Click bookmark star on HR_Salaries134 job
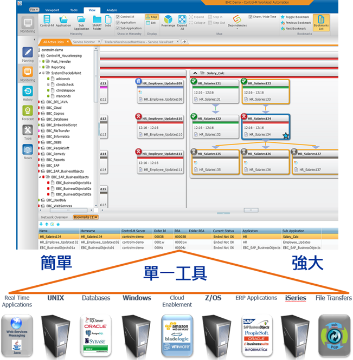The height and width of the screenshot is (360, 353). (286, 136)
